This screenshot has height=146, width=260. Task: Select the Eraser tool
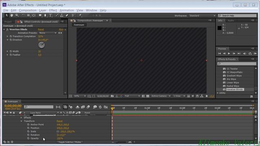point(67,15)
